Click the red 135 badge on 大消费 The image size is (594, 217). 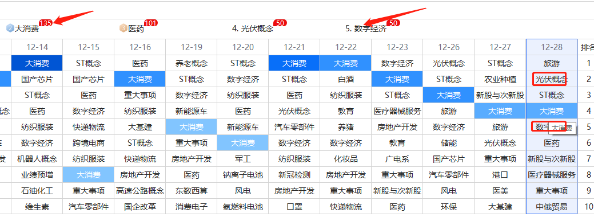click(x=46, y=23)
